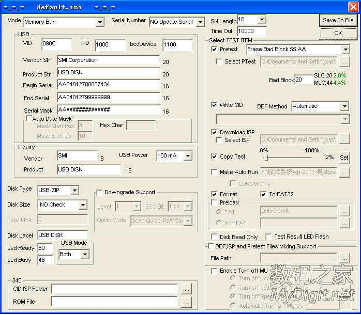Open the Pretest method dropdown Erase Bad Block

coord(345,49)
